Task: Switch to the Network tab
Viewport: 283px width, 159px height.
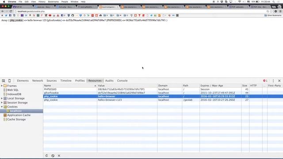Action: 38,81
